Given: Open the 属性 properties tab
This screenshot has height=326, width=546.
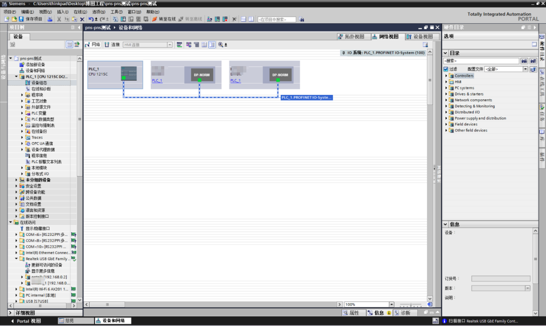Looking at the screenshot, I should [351, 313].
